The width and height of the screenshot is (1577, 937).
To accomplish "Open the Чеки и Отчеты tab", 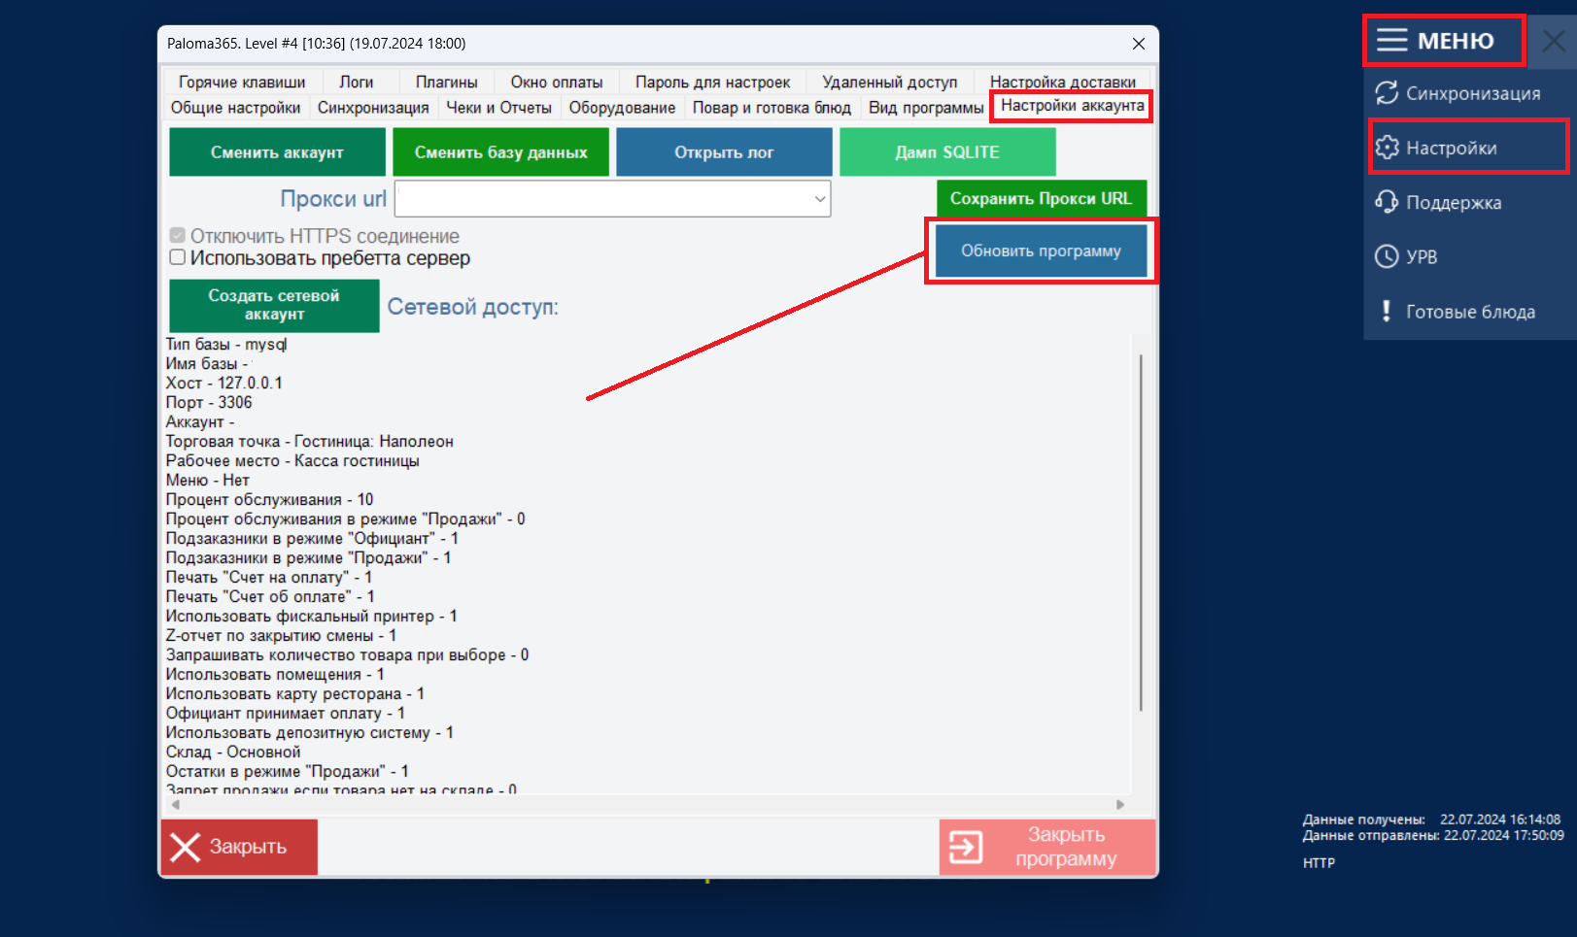I will [x=498, y=108].
